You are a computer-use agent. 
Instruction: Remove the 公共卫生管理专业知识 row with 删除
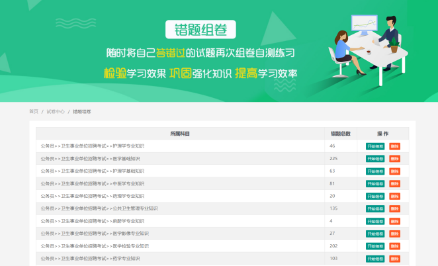(394, 208)
